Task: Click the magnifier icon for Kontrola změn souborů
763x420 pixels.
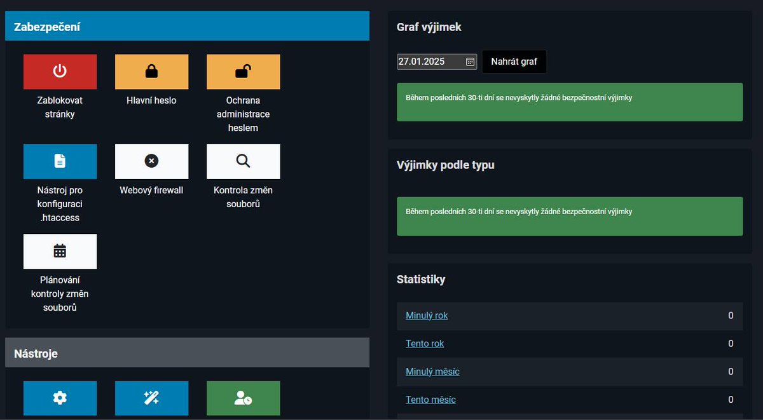Action: [243, 161]
